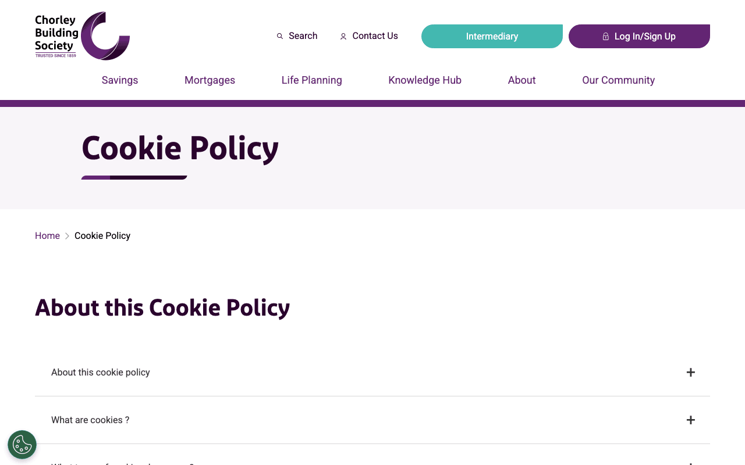Click the breadcrumb chevron after Home
The image size is (745, 465).
66,236
